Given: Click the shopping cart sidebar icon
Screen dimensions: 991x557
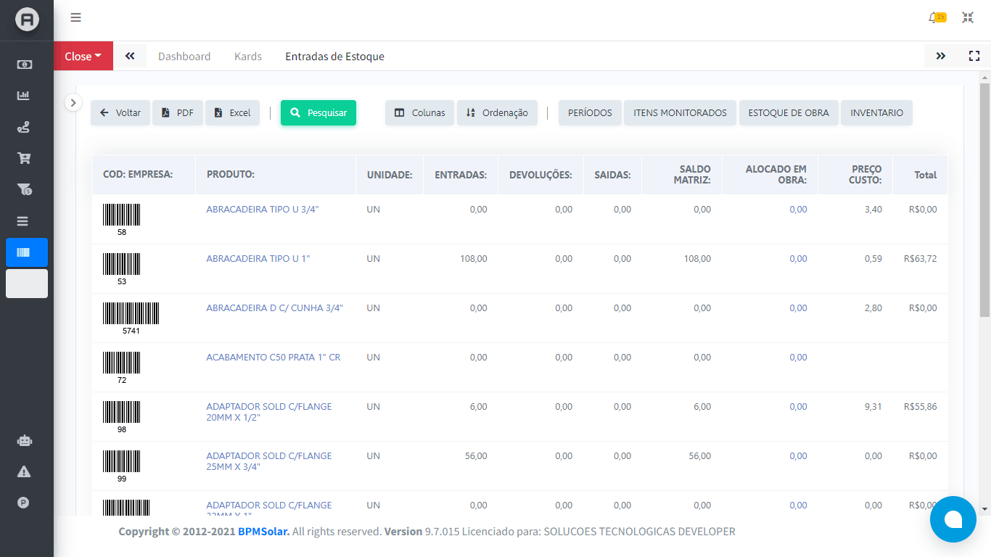Looking at the screenshot, I should (x=24, y=158).
